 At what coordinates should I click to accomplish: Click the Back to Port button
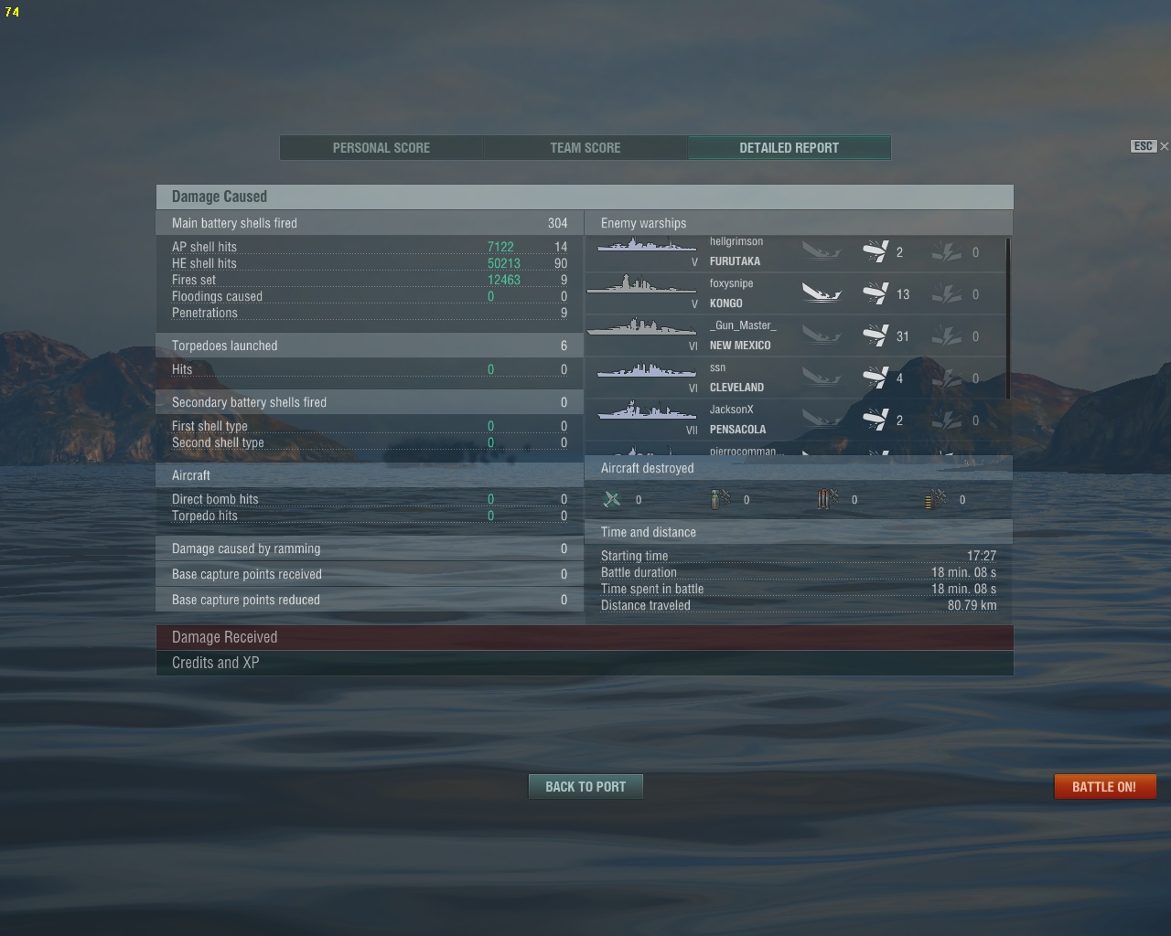585,786
